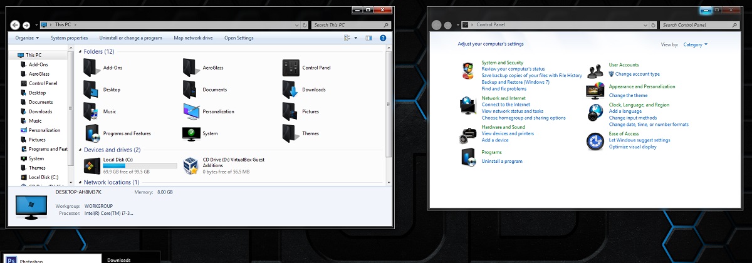
Task: Click the Photoshop taskbar item
Action: coord(51,257)
